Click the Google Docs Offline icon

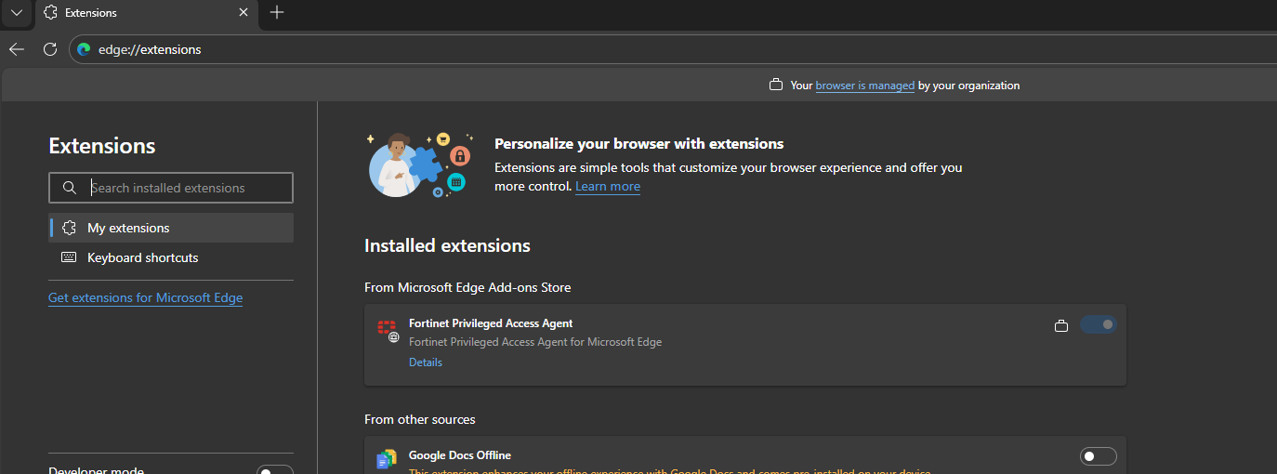click(386, 459)
